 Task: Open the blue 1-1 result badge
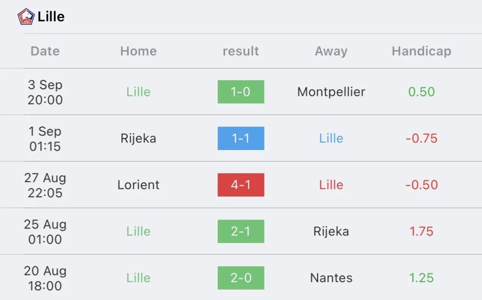241,138
